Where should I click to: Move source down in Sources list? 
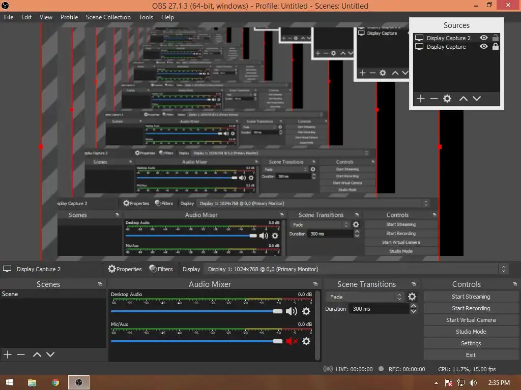pos(477,99)
